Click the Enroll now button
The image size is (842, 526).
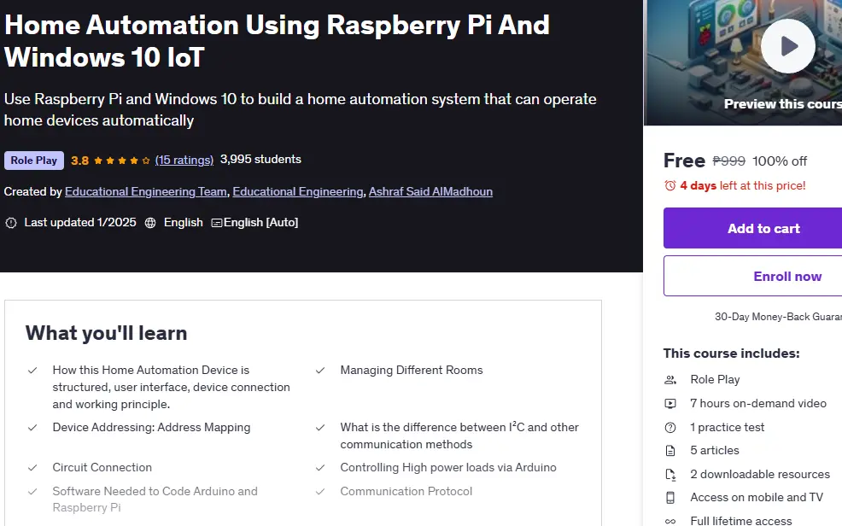coord(753,276)
